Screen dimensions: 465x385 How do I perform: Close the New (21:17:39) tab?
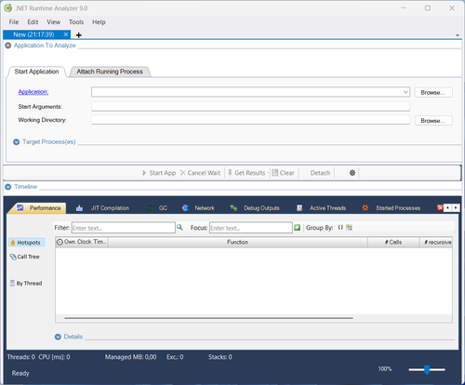tap(66, 34)
